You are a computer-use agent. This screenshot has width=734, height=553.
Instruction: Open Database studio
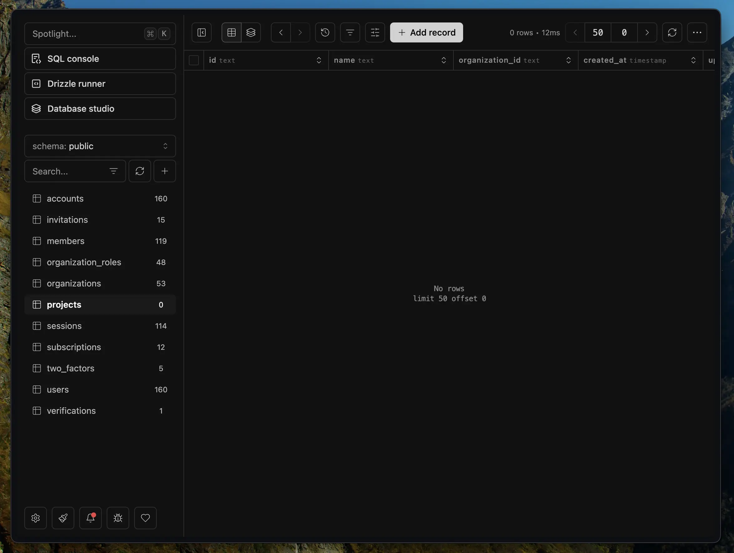(100, 109)
